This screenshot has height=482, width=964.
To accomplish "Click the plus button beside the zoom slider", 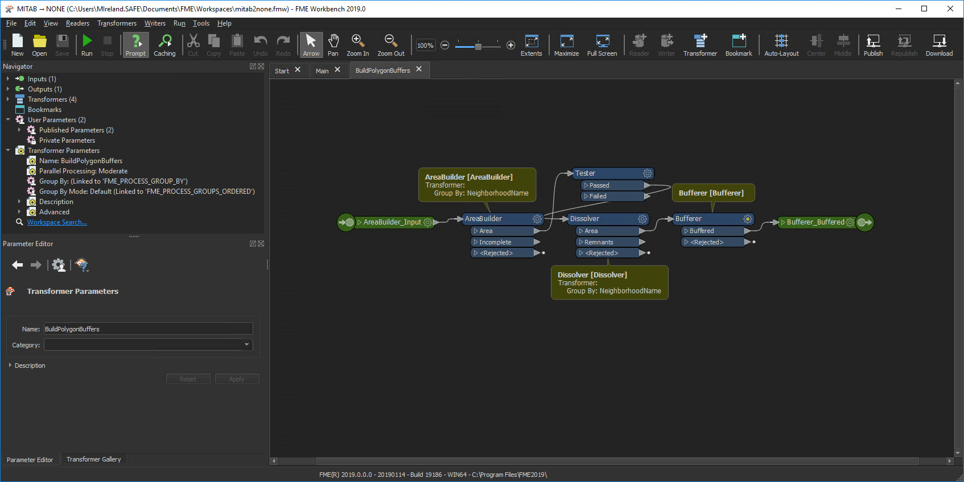I will point(510,45).
